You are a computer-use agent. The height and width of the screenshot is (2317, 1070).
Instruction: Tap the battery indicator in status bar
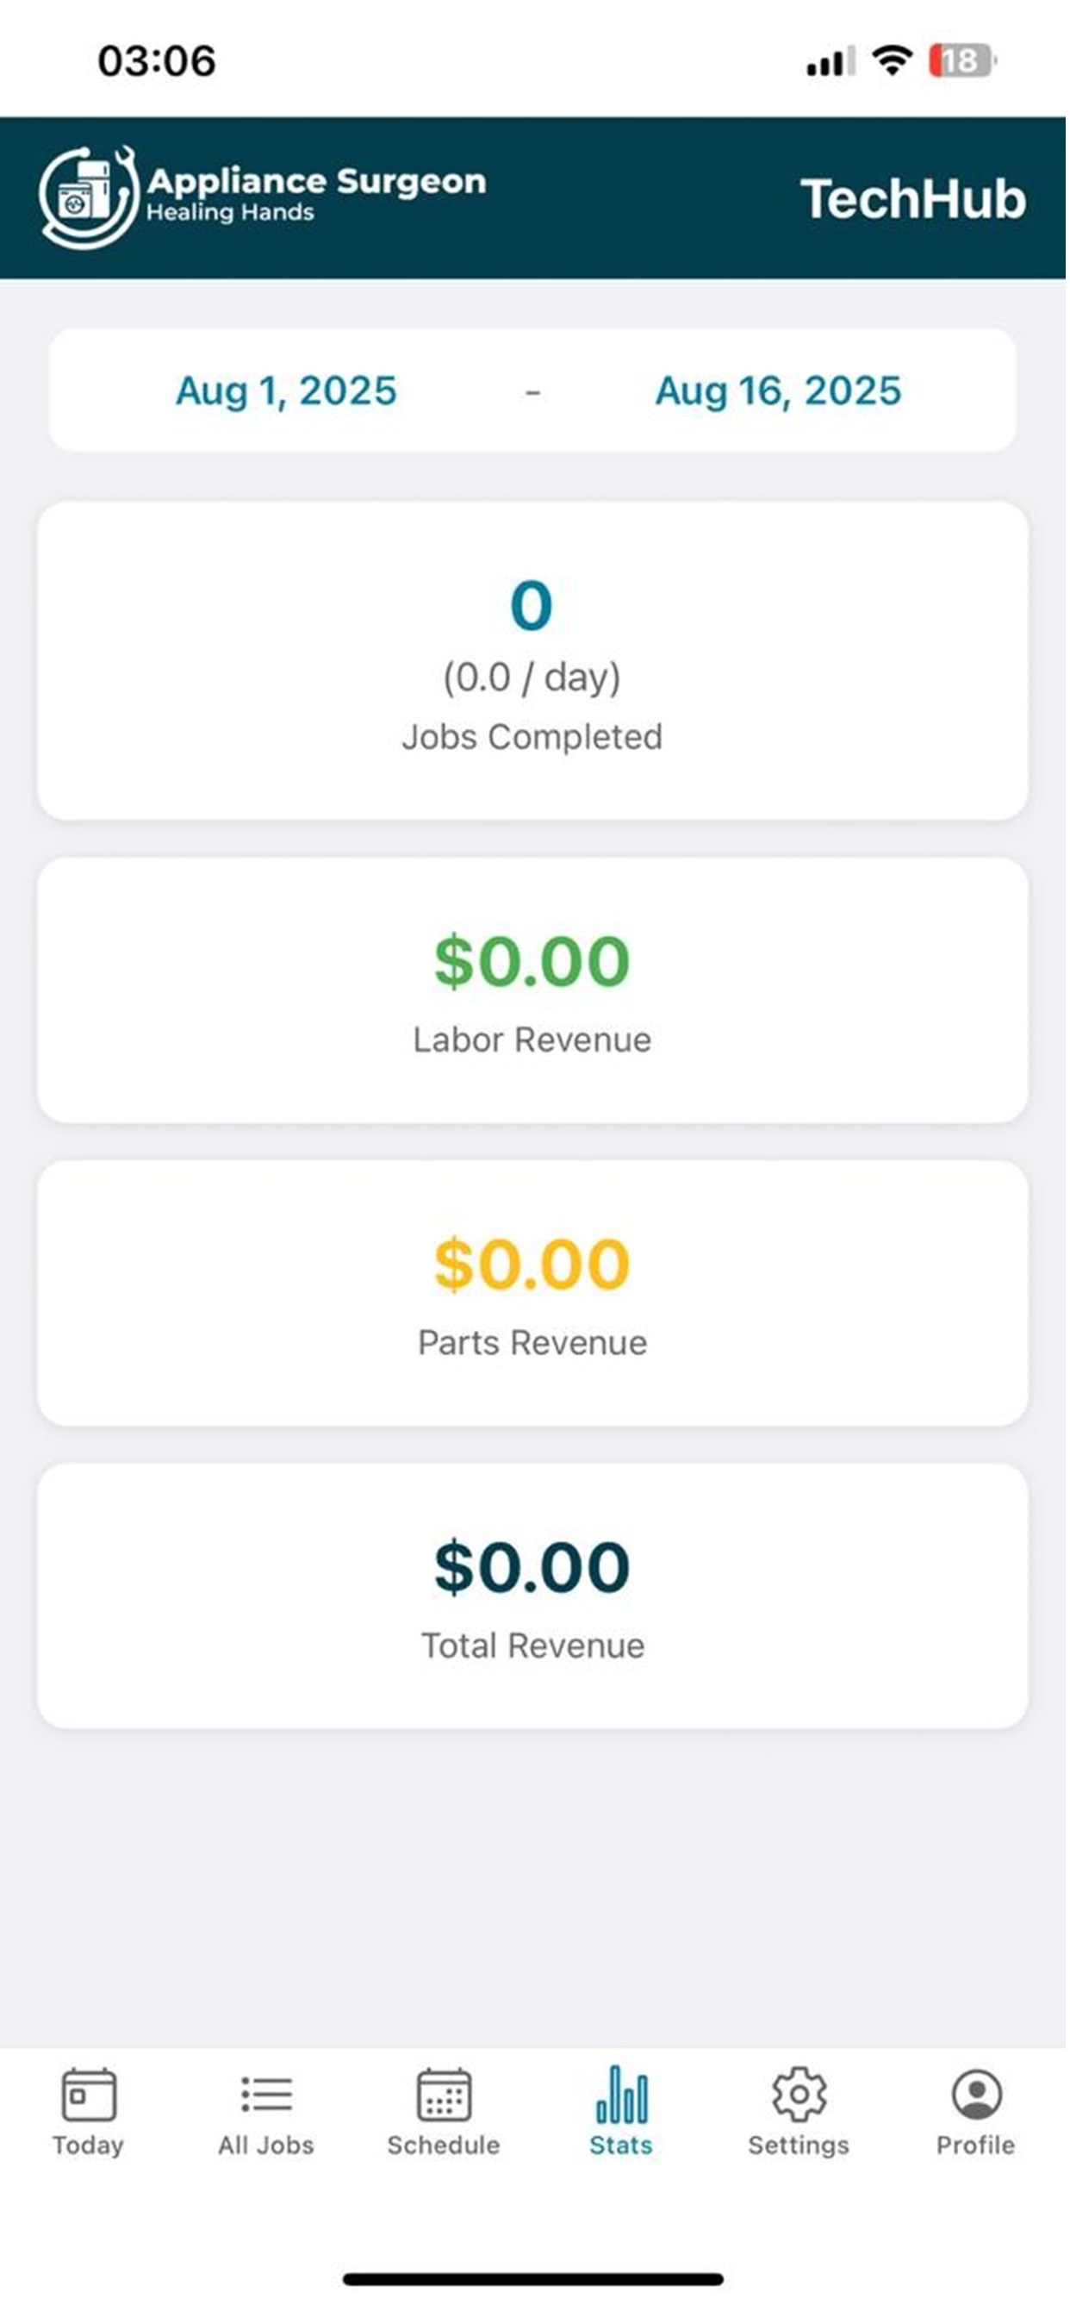click(962, 60)
